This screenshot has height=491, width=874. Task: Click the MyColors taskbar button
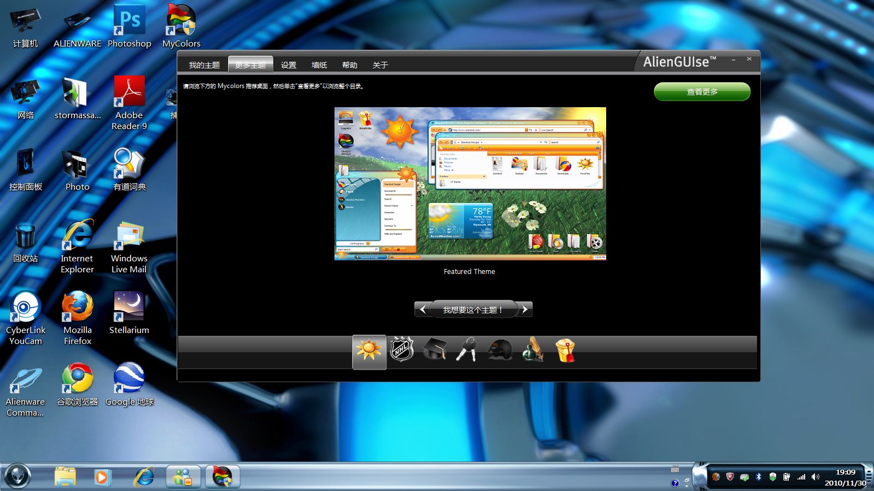[x=222, y=477]
